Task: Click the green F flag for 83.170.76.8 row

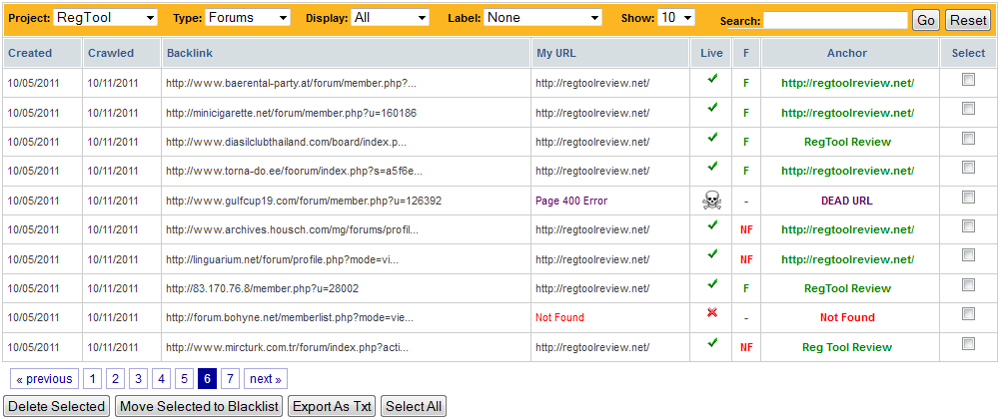Action: tap(745, 288)
